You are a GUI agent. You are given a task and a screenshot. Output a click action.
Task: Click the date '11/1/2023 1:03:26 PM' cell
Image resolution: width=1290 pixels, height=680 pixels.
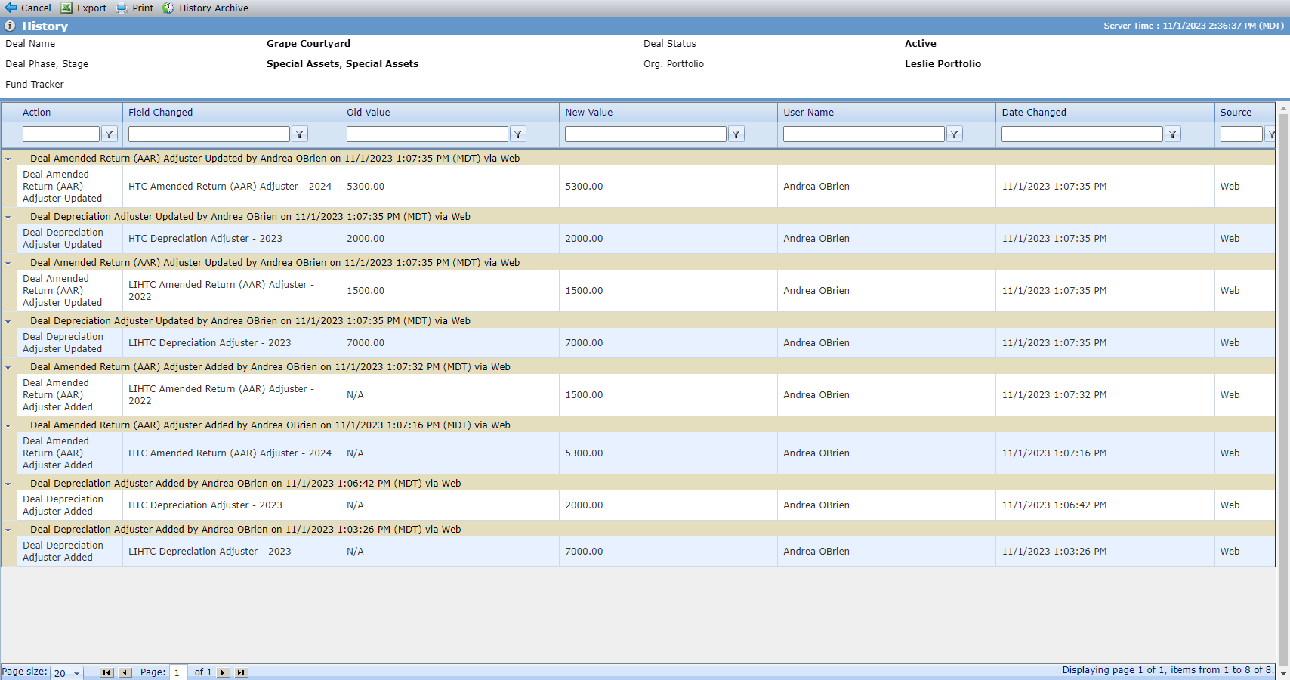coord(1105,552)
